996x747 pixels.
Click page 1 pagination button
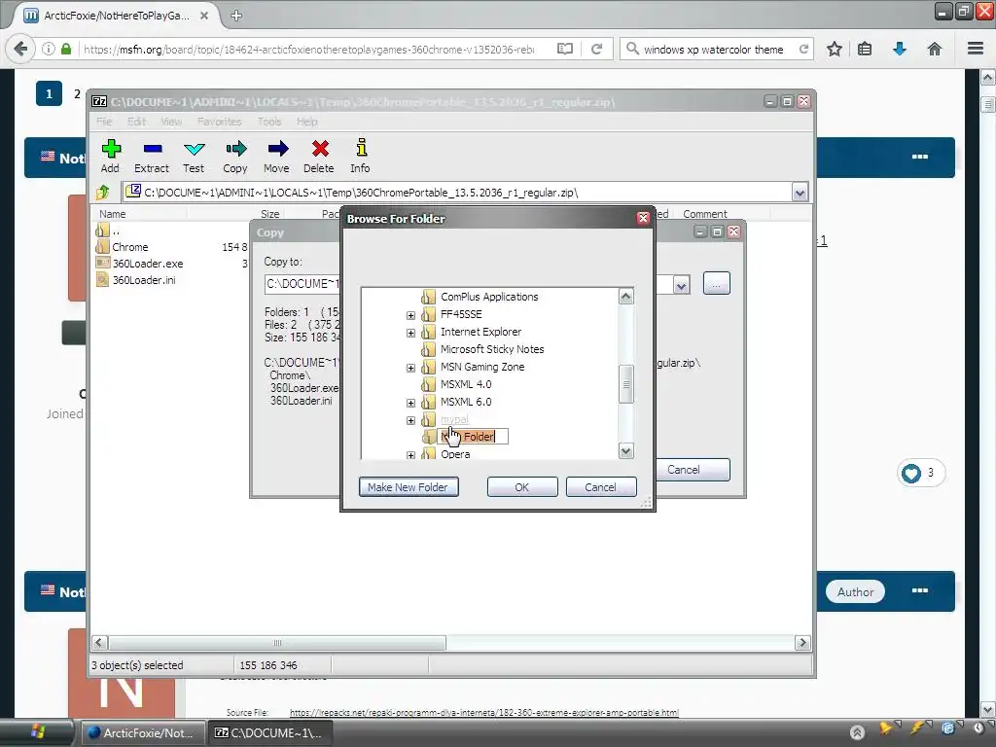click(49, 94)
